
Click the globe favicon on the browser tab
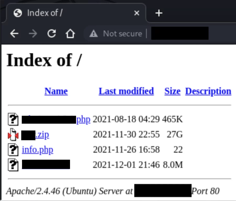18,13
